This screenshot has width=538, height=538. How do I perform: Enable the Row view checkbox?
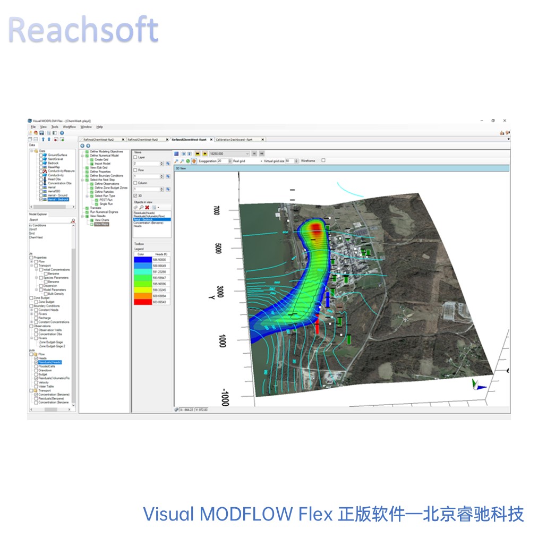[x=135, y=170]
